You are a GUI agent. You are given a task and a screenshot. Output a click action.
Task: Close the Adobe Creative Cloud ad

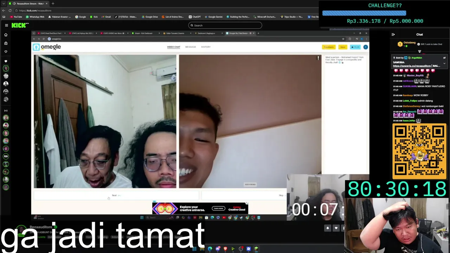point(246,203)
